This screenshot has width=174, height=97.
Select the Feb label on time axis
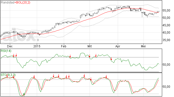64,46
